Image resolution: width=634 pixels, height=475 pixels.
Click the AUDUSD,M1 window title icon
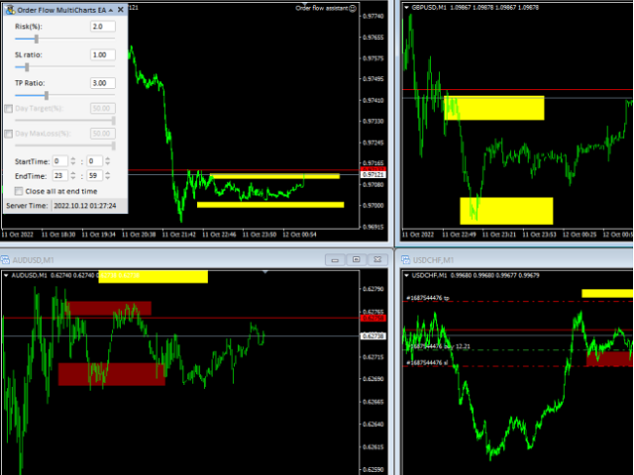[5, 259]
